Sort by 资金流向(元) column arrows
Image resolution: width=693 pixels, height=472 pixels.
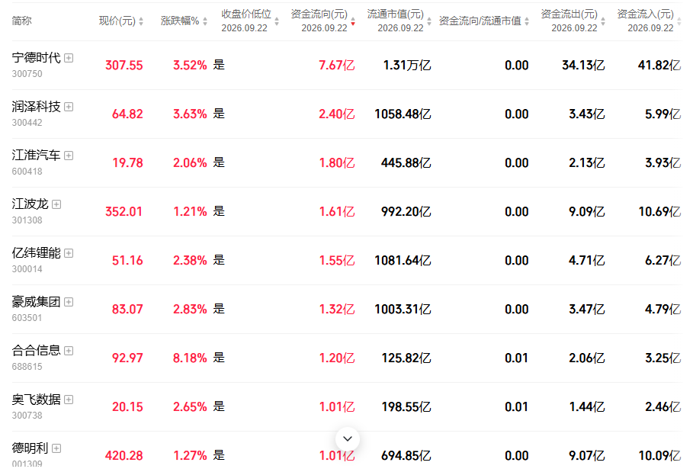coord(353,21)
